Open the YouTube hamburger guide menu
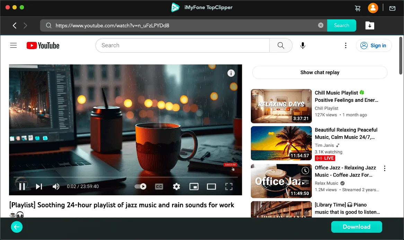 point(14,45)
